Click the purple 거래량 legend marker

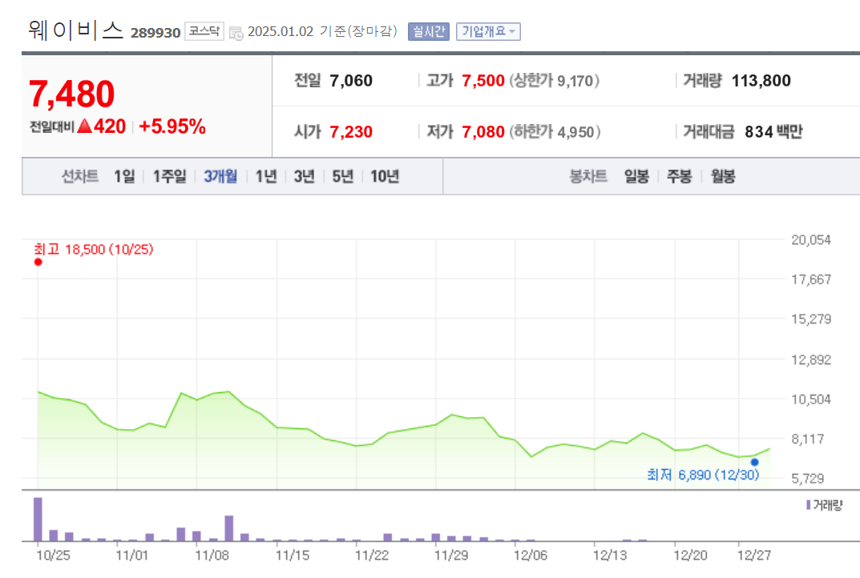(809, 505)
